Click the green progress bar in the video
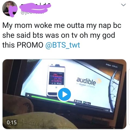This screenshot has width=130, height=134. [x=53, y=100]
